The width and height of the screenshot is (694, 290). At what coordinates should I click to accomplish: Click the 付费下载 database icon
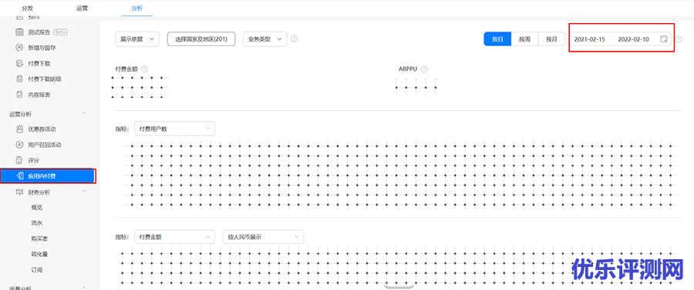pyautogui.click(x=19, y=63)
